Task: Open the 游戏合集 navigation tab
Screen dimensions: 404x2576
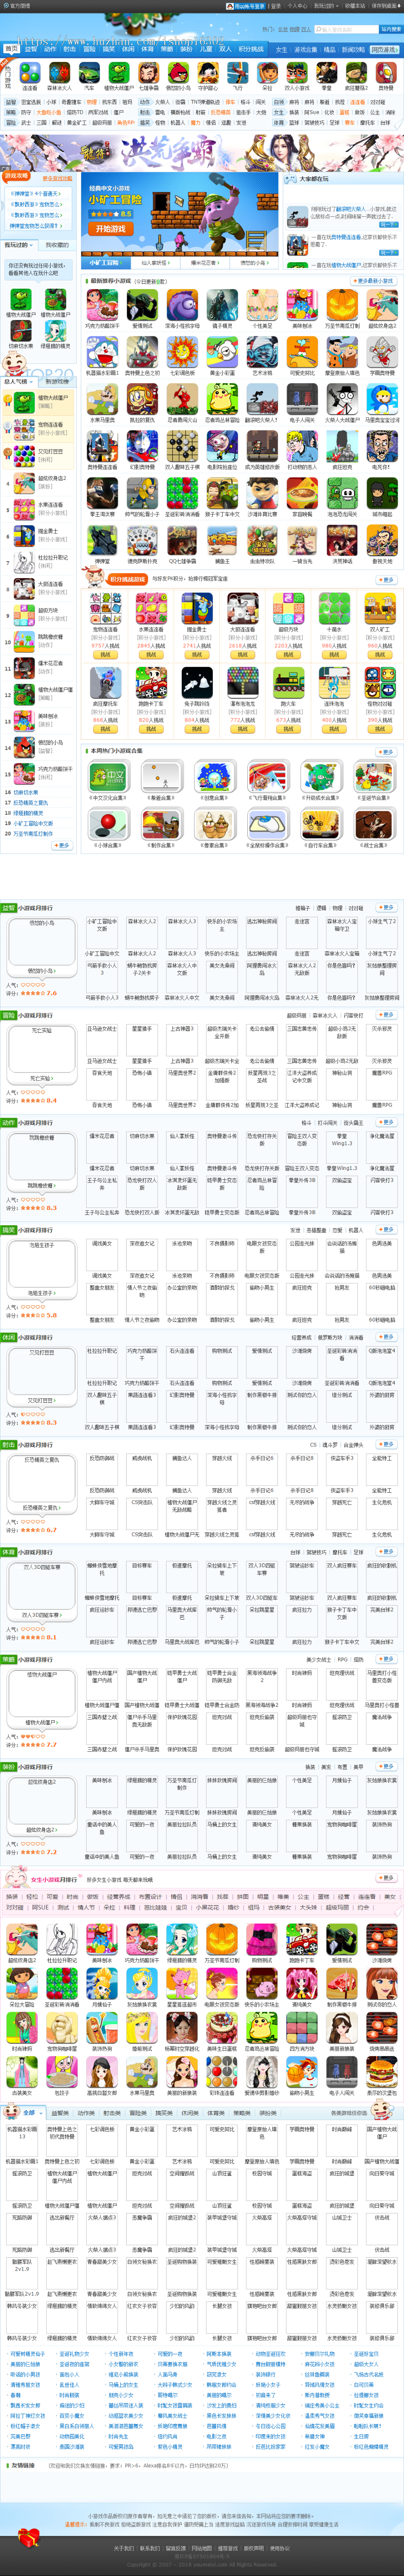Action: (305, 49)
